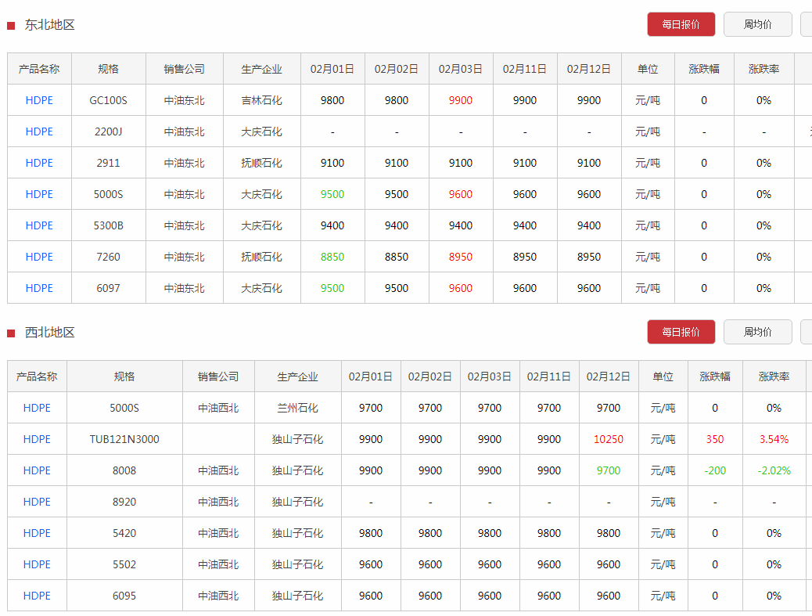Open HDPE link in 8920 row

pos(37,502)
